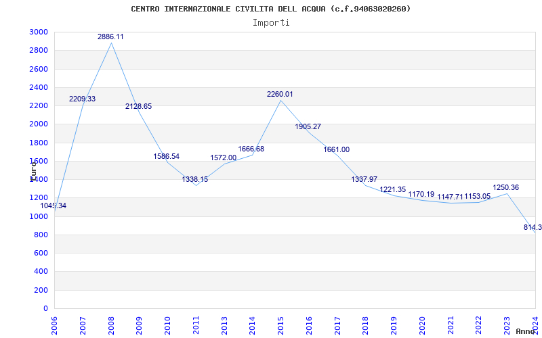The width and height of the screenshot is (542, 338).
Task: Select the 2128.65 data label
Action: coord(139,107)
